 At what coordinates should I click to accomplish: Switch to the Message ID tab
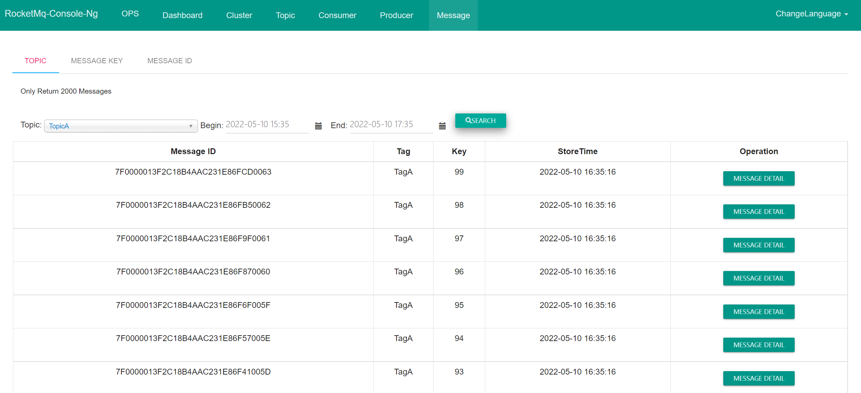click(x=170, y=61)
